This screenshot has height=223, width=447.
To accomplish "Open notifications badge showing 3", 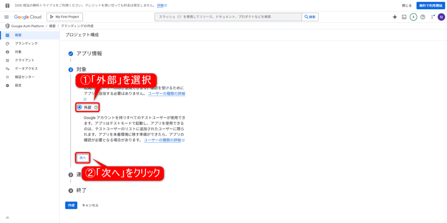I will click(413, 17).
